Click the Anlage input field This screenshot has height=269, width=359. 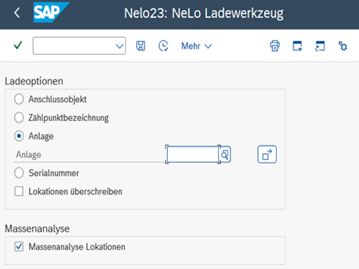(x=192, y=155)
